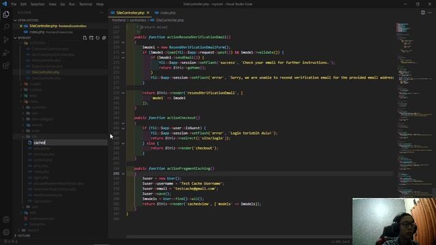Open the Accounts menu icon
The width and height of the screenshot is (436, 245).
tap(6, 219)
